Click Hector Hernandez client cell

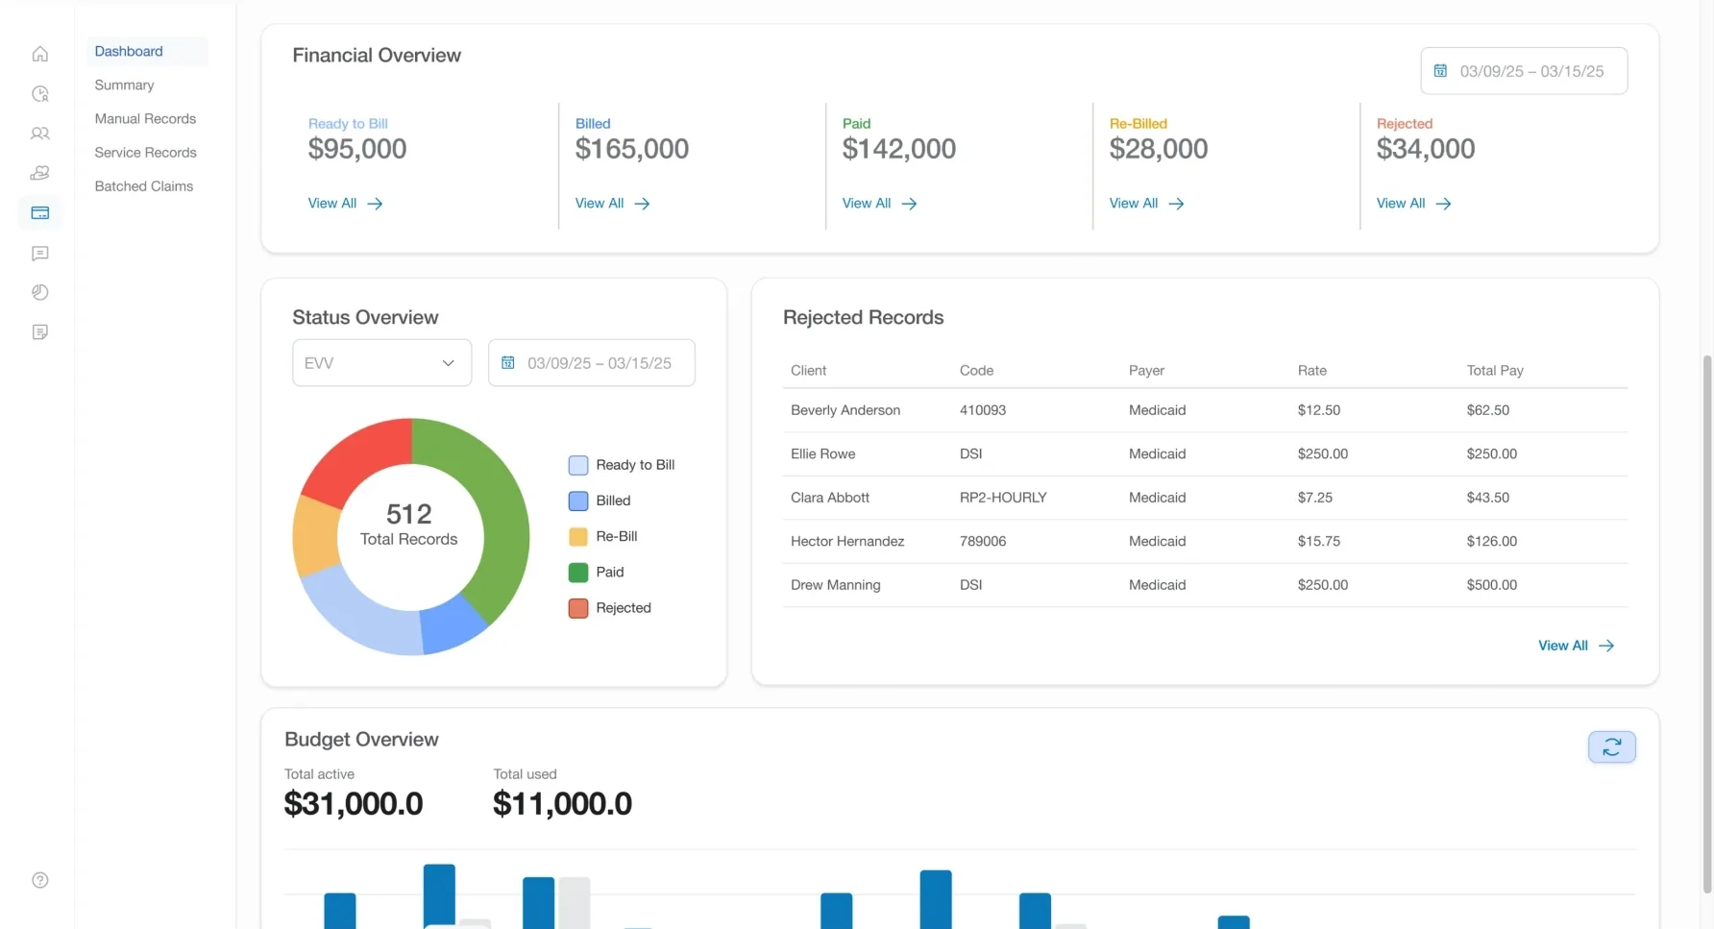click(x=847, y=541)
